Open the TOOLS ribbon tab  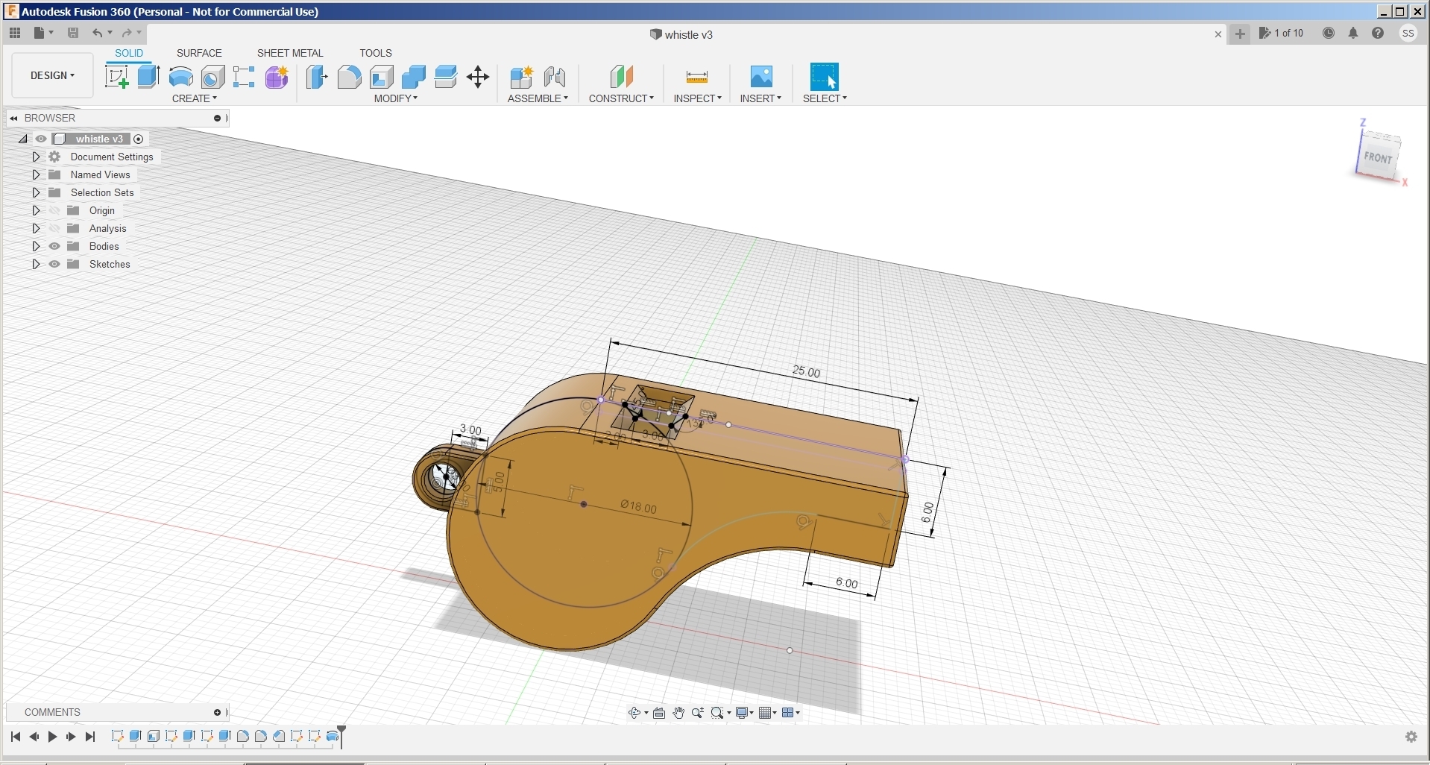376,53
